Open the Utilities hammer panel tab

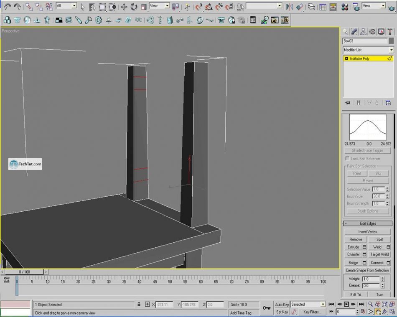click(390, 32)
